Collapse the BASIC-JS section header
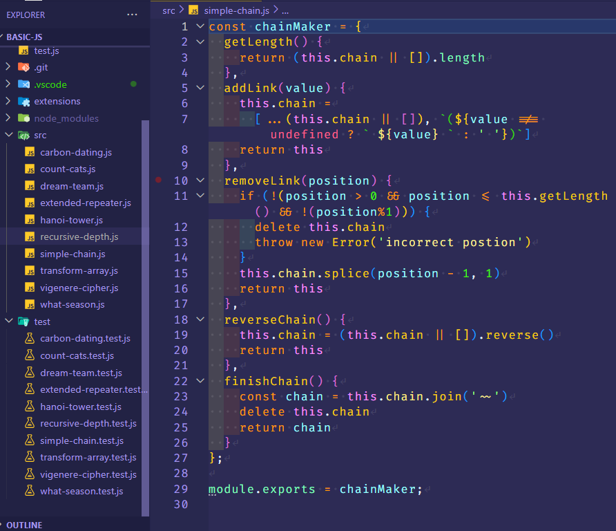The width and height of the screenshot is (616, 531). tap(75, 37)
